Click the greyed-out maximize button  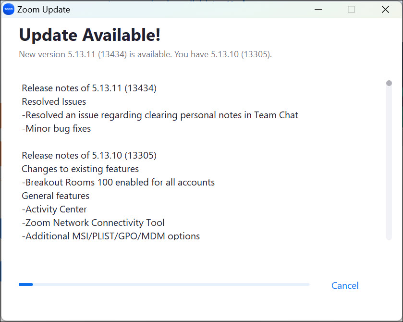[x=351, y=10]
